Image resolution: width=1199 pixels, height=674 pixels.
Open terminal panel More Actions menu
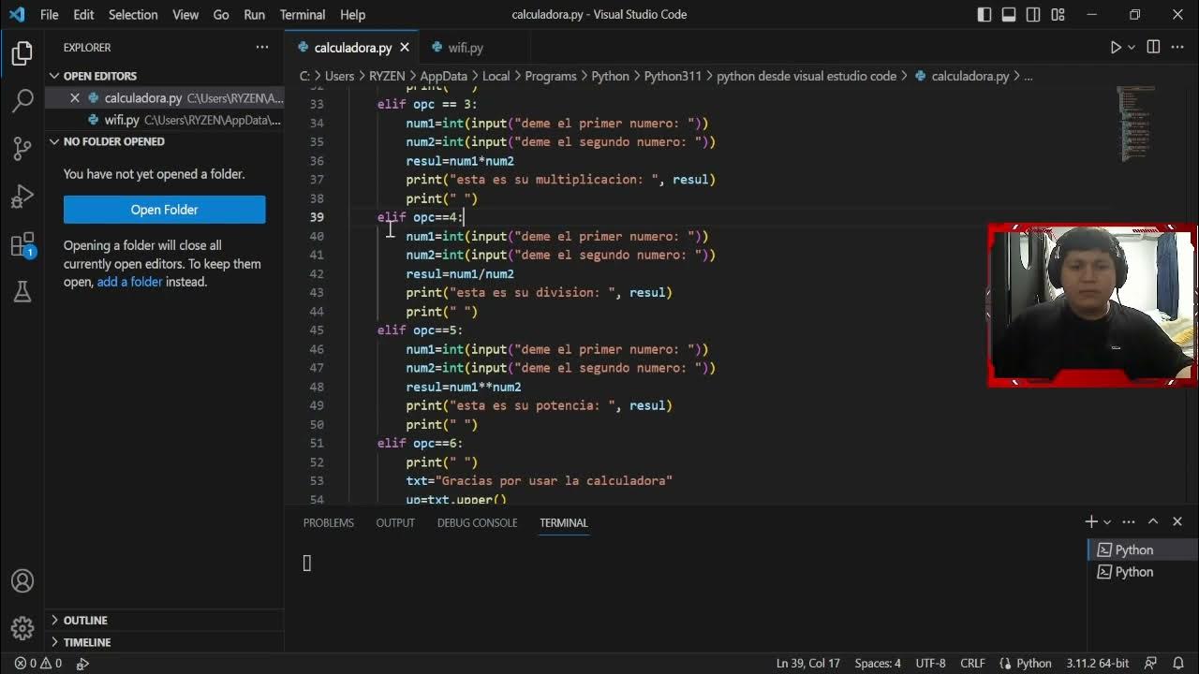1129,521
